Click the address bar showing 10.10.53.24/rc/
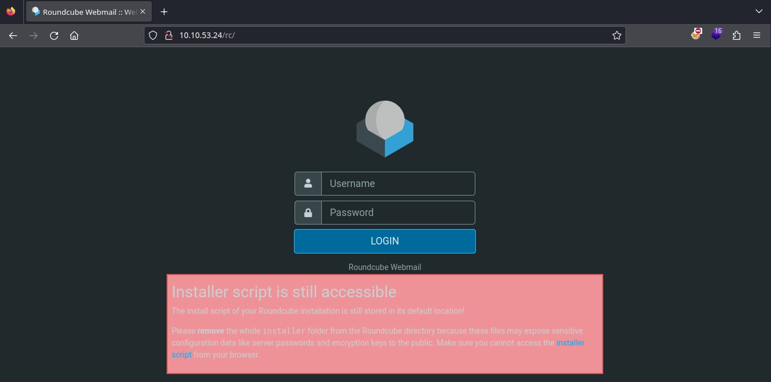771x382 pixels. (387, 35)
